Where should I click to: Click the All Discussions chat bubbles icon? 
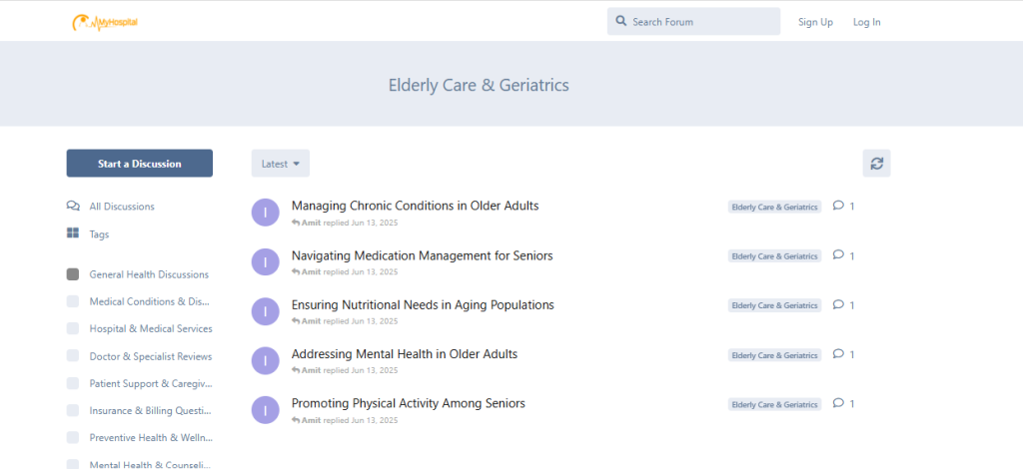click(73, 207)
